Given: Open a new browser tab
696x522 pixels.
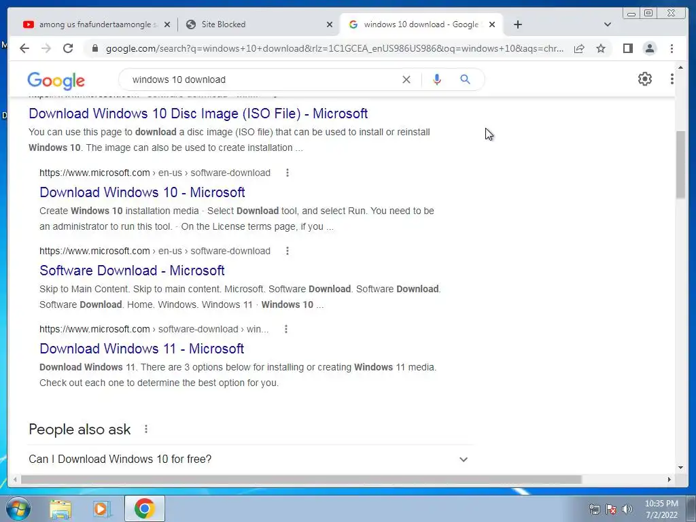Looking at the screenshot, I should [x=517, y=24].
